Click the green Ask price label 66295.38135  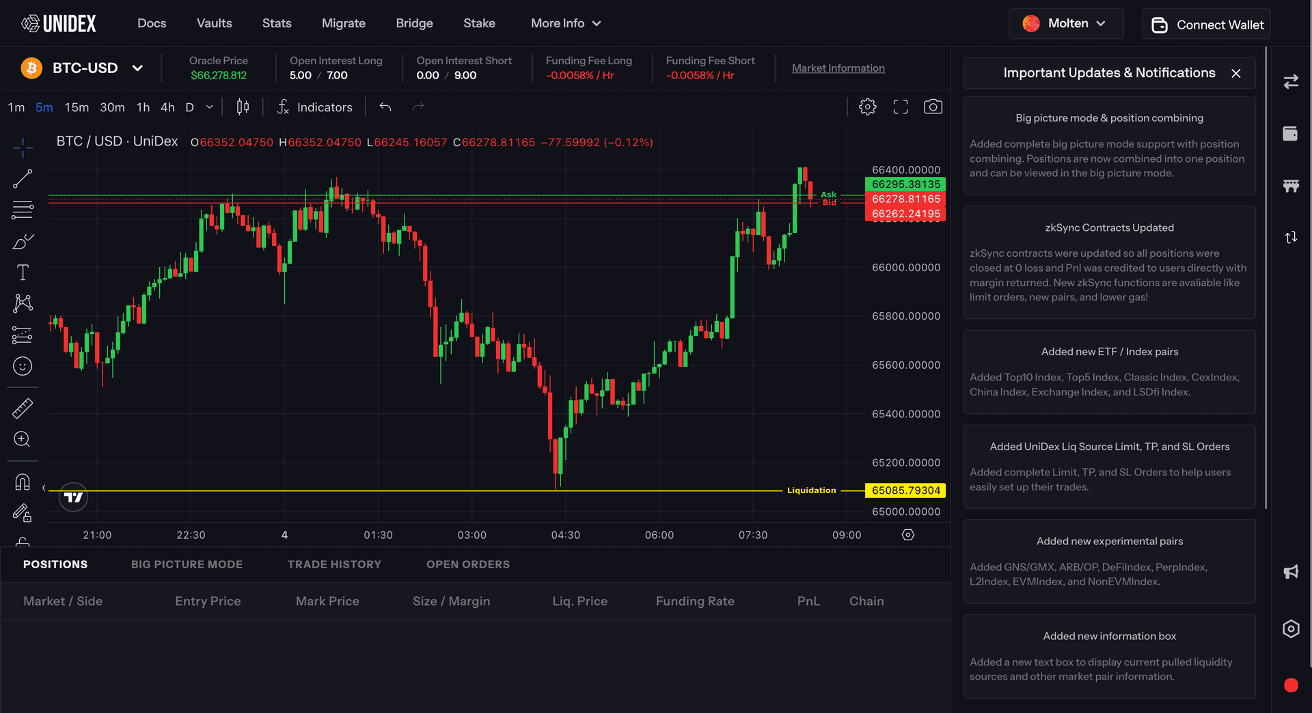905,184
